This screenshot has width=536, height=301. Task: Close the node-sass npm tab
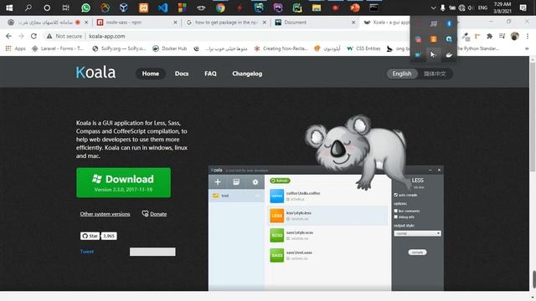pos(175,23)
